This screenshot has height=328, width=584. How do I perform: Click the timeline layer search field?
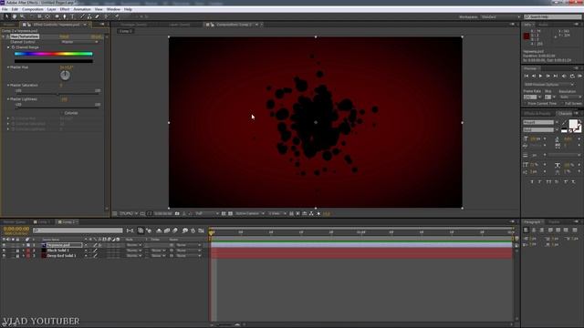pos(78,231)
